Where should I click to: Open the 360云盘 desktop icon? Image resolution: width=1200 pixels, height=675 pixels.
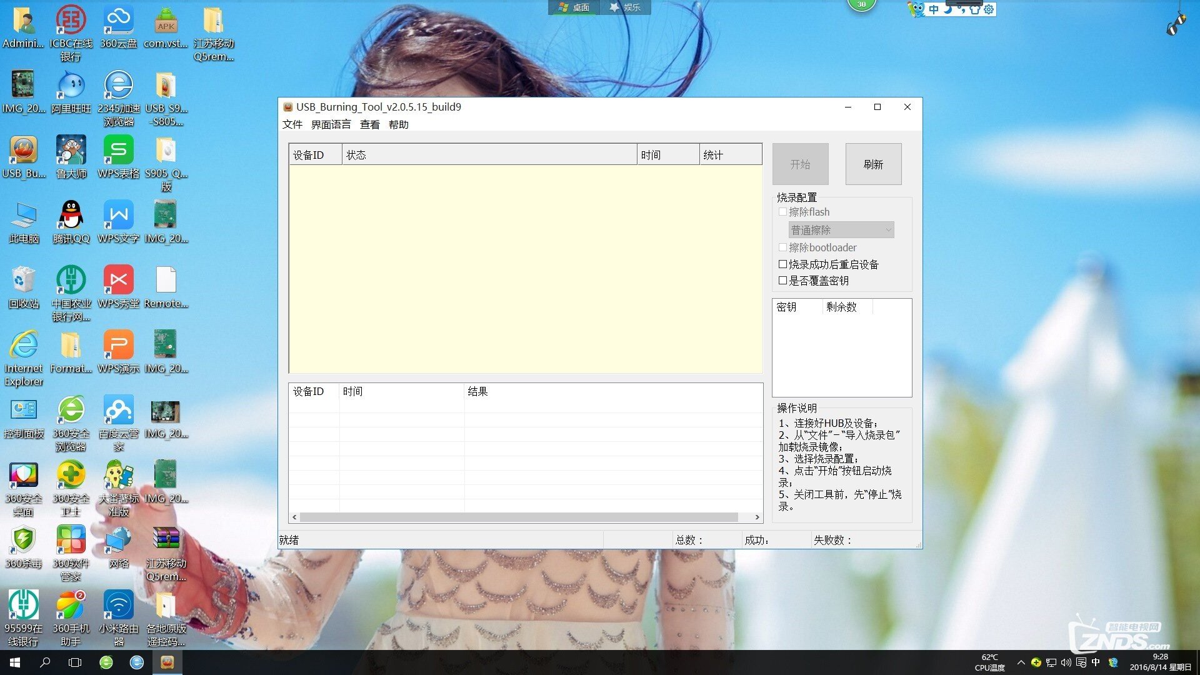118,26
